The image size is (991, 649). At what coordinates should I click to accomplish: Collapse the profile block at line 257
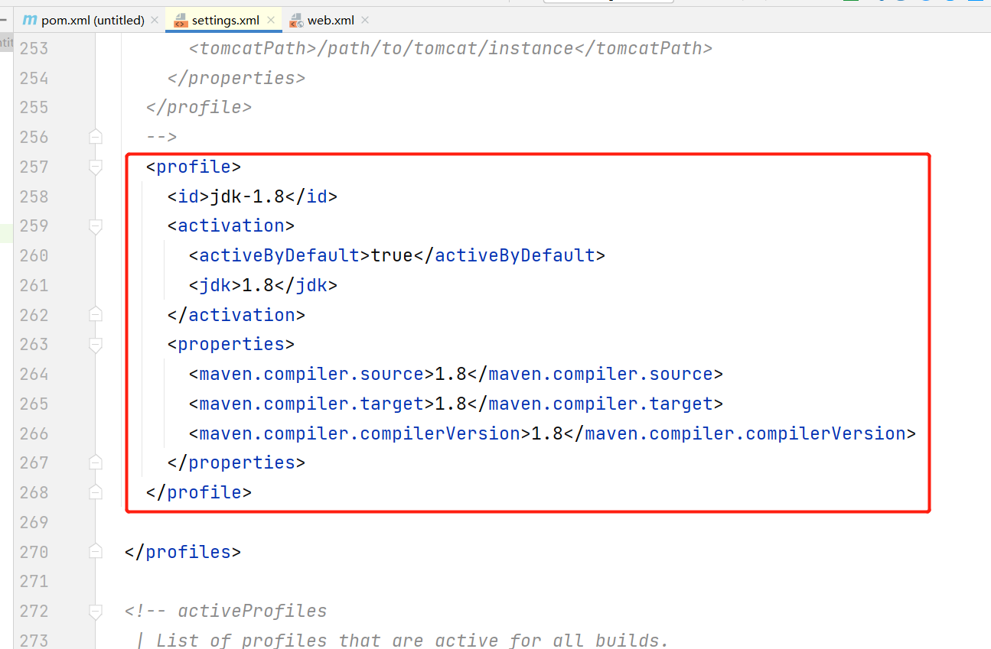96,167
